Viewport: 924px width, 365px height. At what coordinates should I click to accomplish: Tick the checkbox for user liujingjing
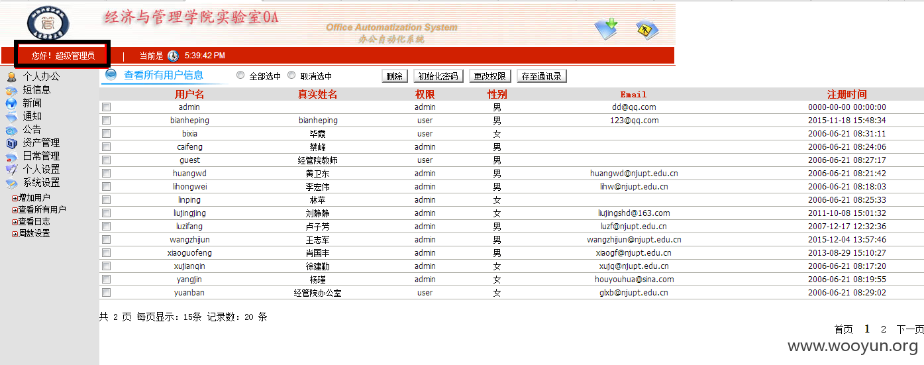[107, 213]
